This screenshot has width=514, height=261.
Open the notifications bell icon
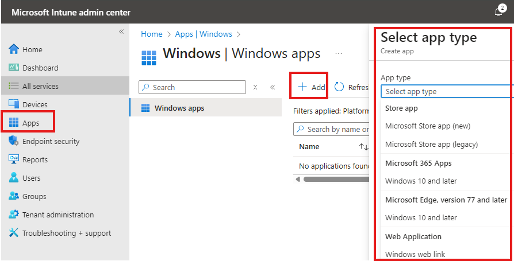tap(499, 12)
